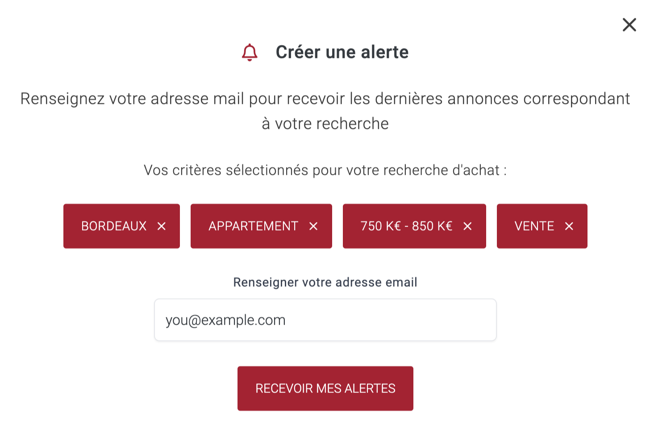Click the word "alerte" in the title

pyautogui.click(x=385, y=52)
